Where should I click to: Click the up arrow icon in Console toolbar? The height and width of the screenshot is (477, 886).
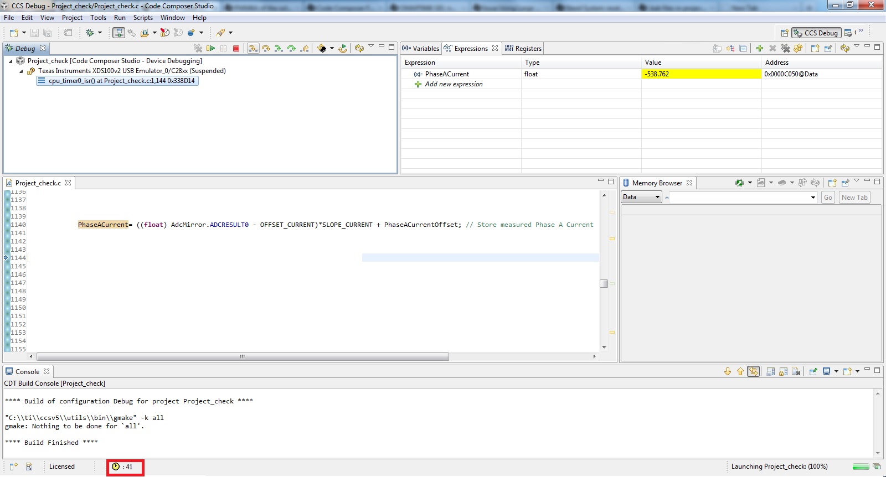(740, 372)
